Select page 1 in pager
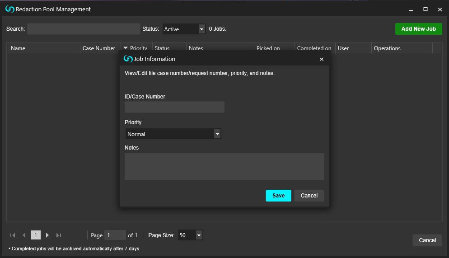Image resolution: width=449 pixels, height=258 pixels. pos(36,235)
